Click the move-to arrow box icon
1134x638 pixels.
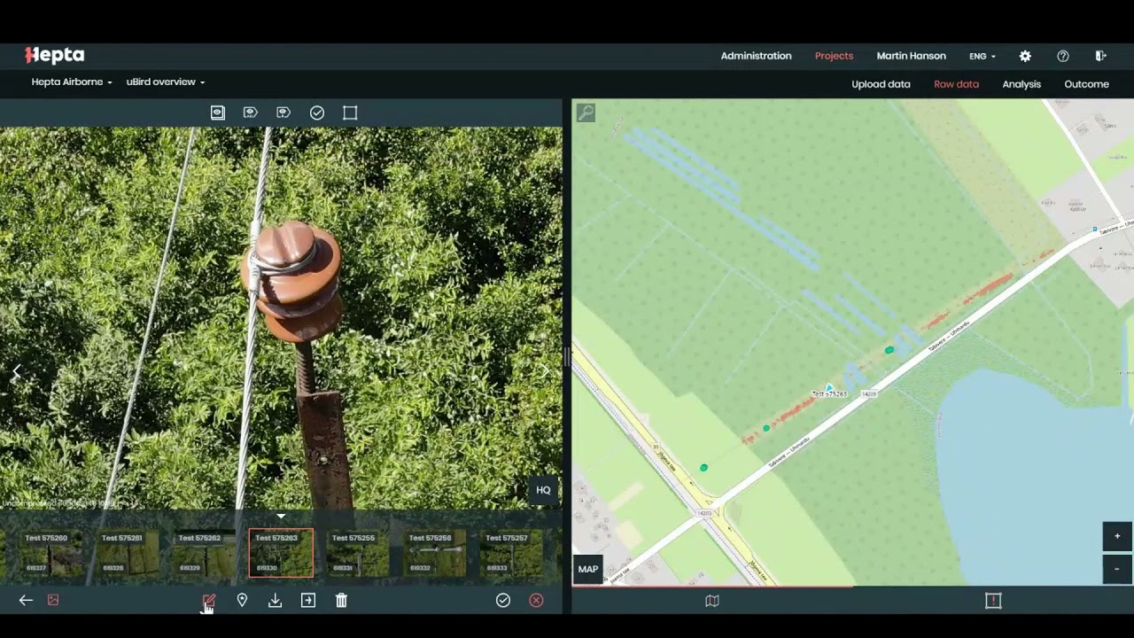(x=308, y=601)
